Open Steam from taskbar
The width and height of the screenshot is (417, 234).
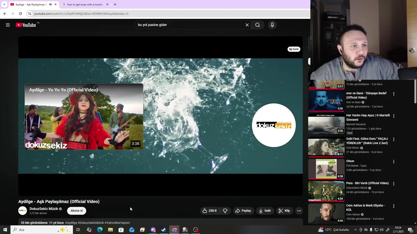point(164,230)
